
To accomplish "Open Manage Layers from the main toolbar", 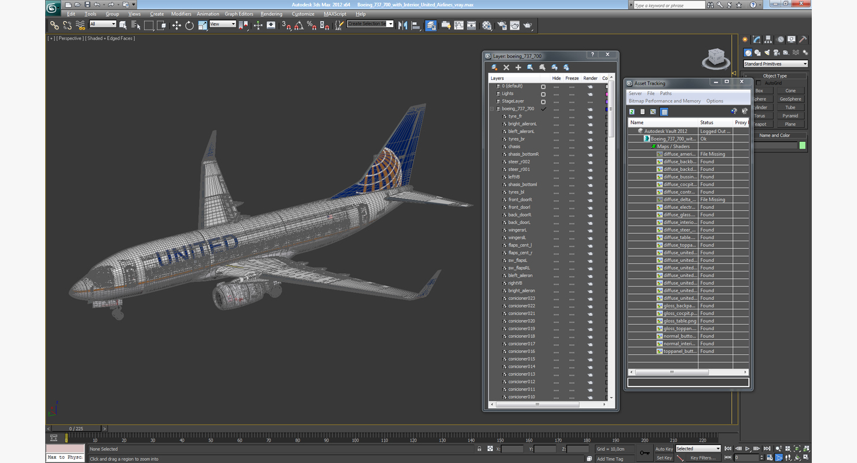I will (x=431, y=25).
